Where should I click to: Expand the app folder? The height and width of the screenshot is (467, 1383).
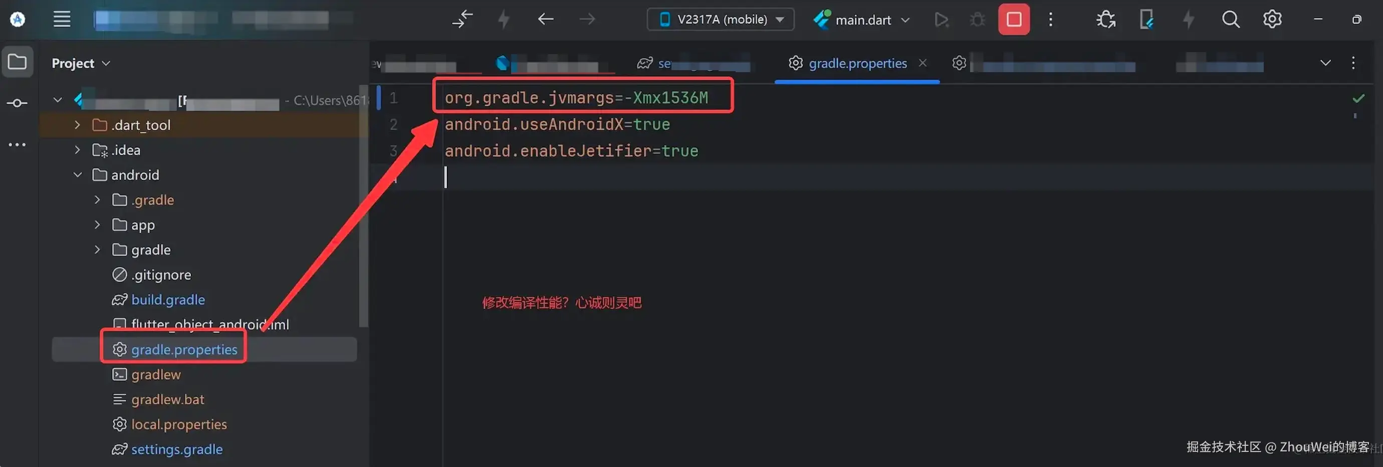point(97,225)
